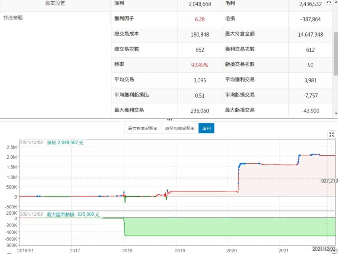Click the 淨利 2,048,667 元 chart legend
The height and width of the screenshot is (254, 338).
click(x=65, y=143)
